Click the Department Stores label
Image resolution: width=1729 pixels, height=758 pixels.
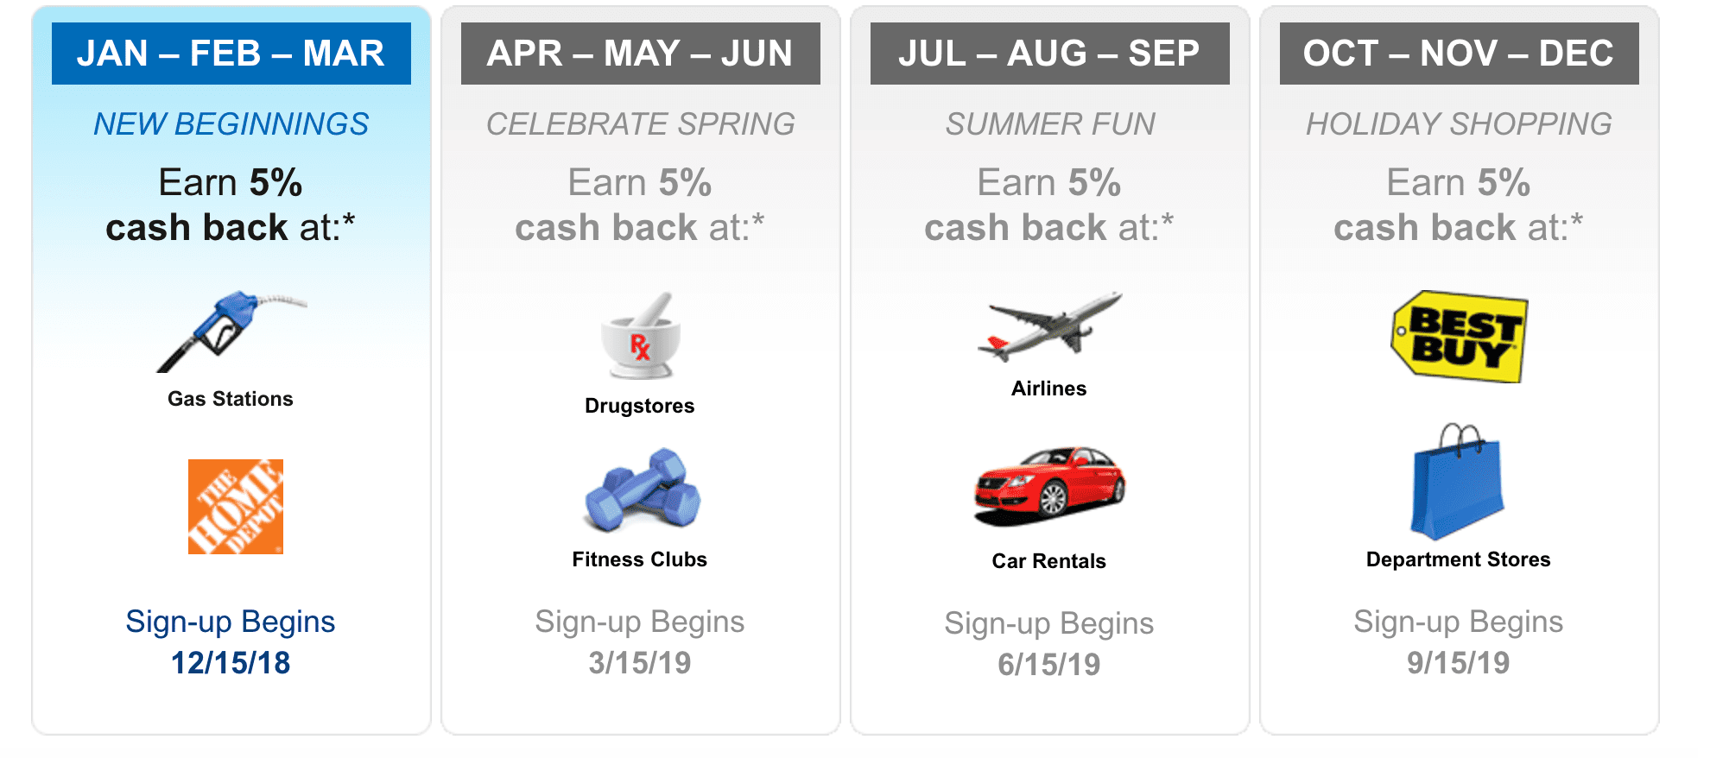[1459, 559]
